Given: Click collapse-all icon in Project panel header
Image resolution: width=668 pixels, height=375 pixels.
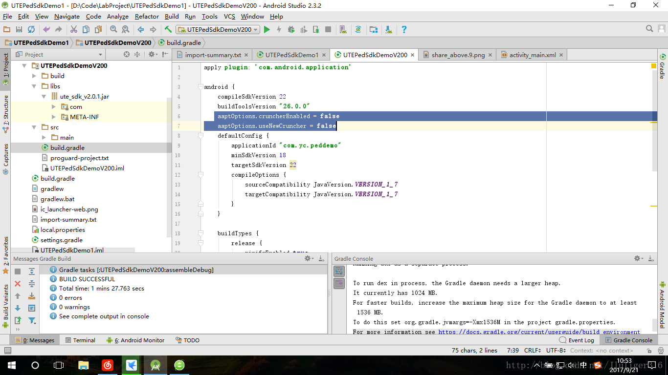Looking at the screenshot, I should tap(137, 54).
